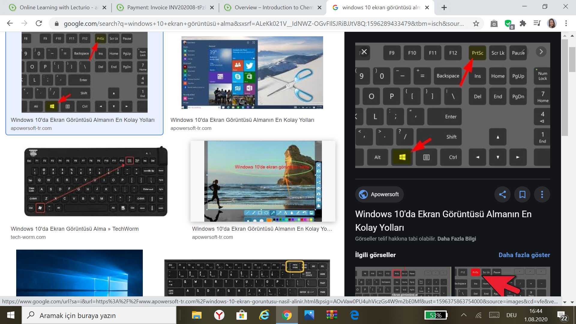Click the tech-worm.com source link

tap(28, 237)
